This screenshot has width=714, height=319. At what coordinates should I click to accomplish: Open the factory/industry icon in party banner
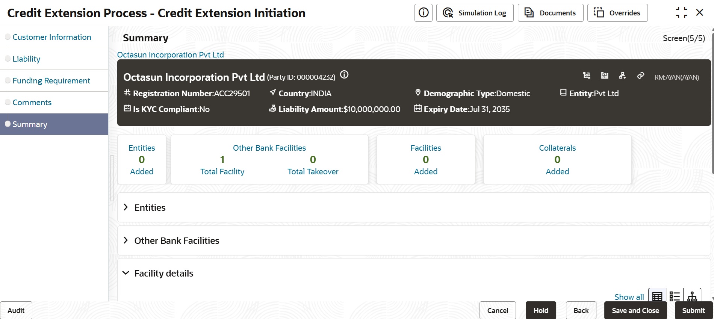[605, 76]
